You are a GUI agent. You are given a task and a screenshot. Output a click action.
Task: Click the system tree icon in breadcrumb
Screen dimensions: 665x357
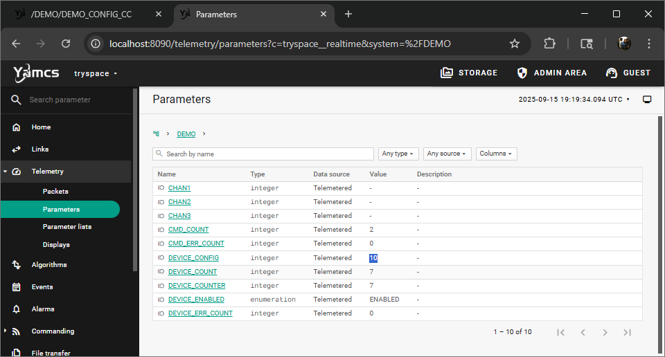tap(157, 134)
